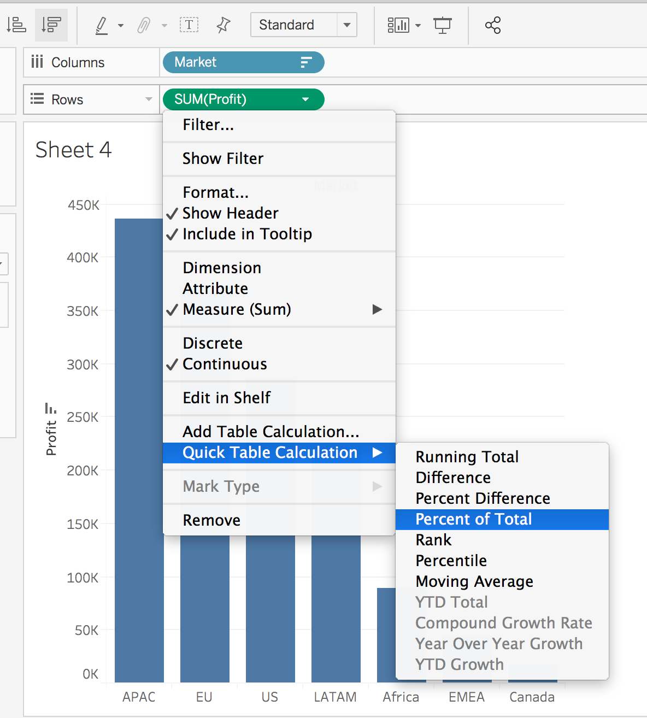647x718 pixels.
Task: Click the fix axes pin icon
Action: [223, 25]
